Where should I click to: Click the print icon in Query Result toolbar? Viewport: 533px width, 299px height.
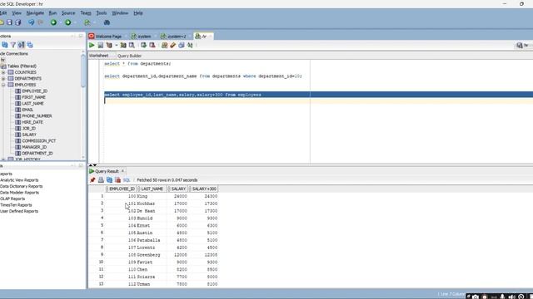coord(101,180)
